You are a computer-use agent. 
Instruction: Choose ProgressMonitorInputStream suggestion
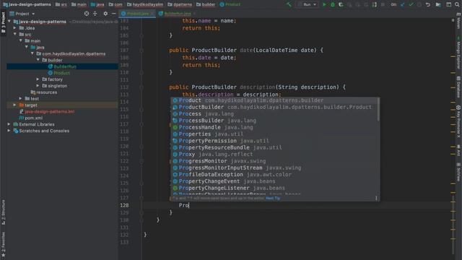pos(274,168)
